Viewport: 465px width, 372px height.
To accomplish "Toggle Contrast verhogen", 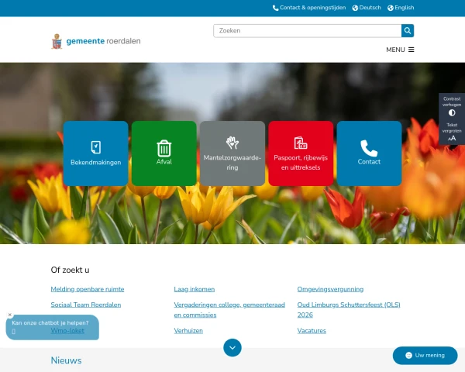I will (x=452, y=106).
